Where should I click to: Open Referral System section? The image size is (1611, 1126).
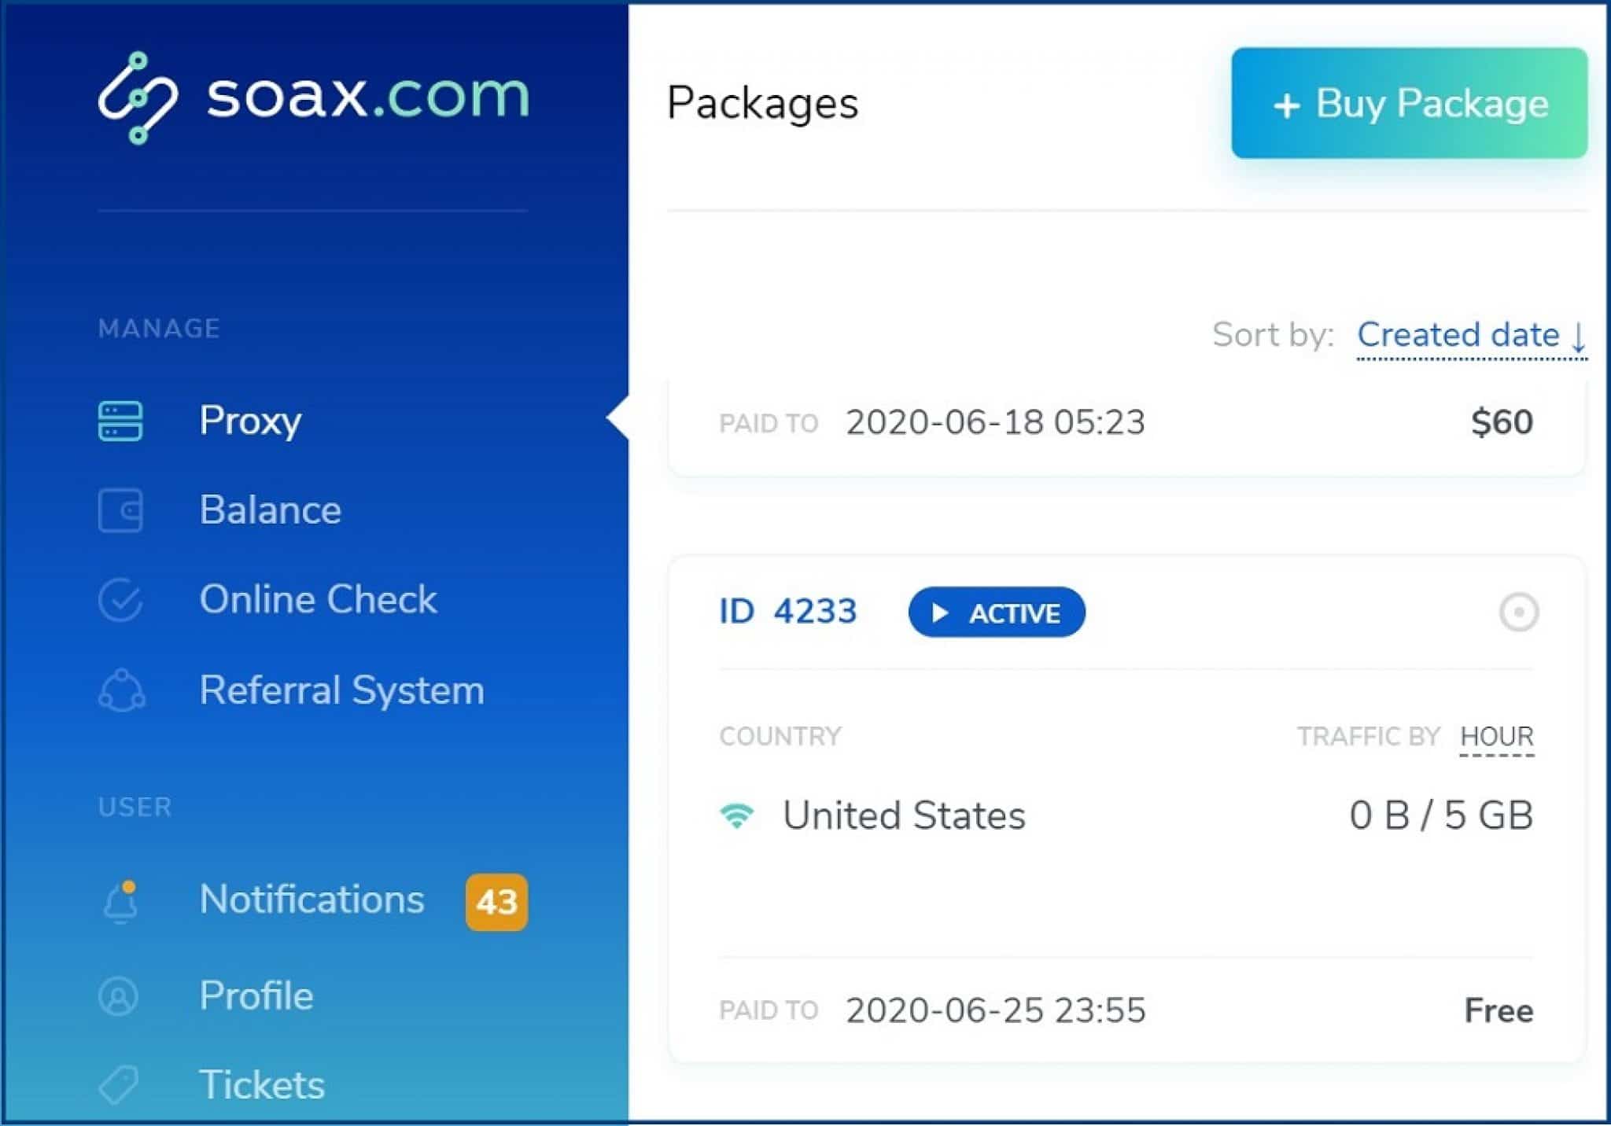pos(342,691)
